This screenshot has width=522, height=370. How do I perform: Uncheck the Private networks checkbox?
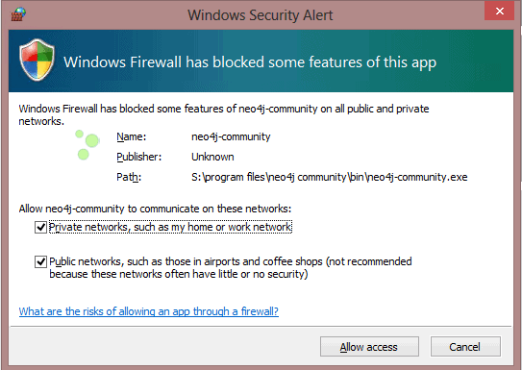click(x=40, y=227)
